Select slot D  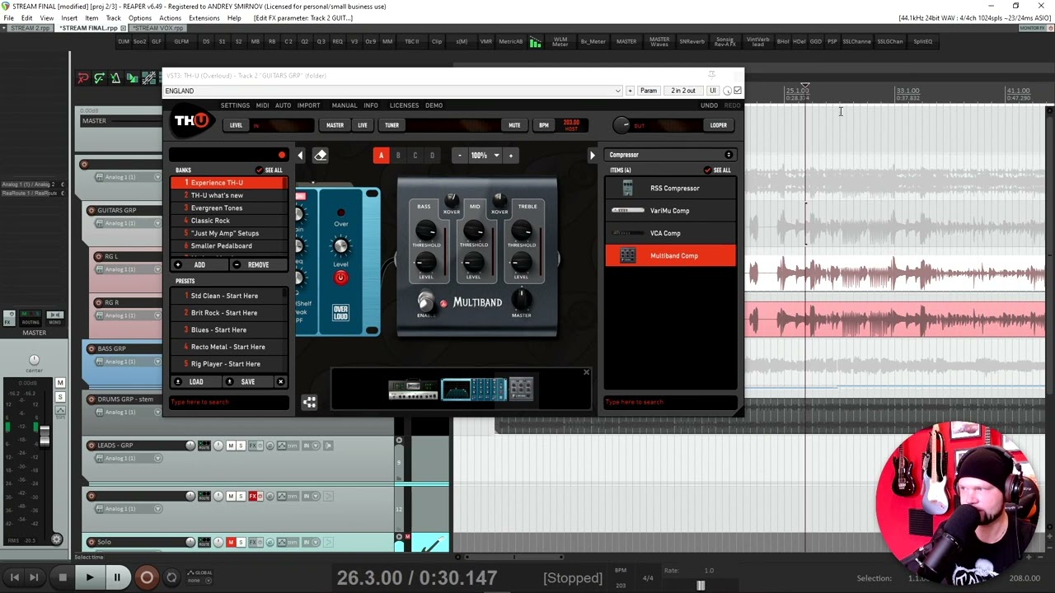(x=432, y=155)
